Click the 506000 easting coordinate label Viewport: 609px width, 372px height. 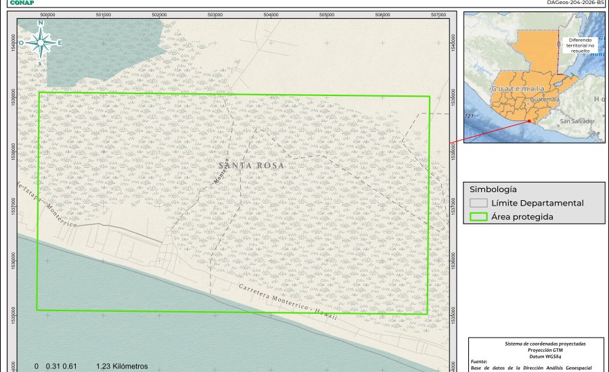pos(382,14)
